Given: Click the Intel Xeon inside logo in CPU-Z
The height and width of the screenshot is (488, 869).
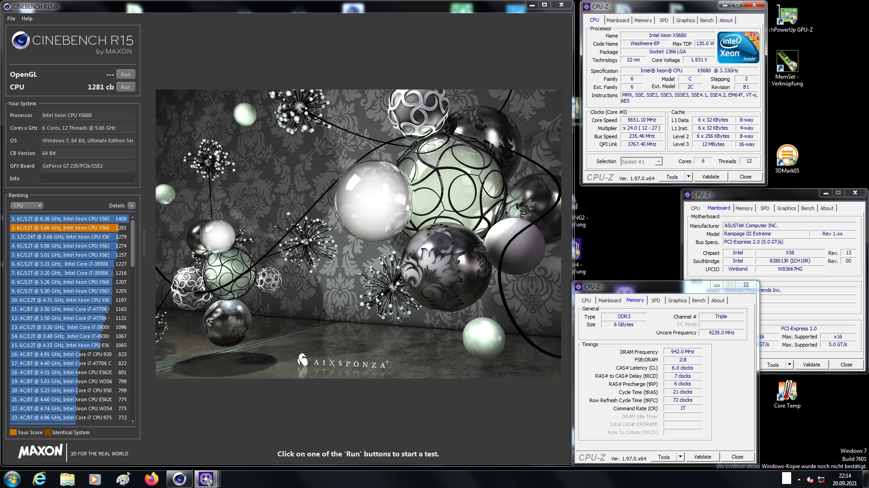Looking at the screenshot, I should (738, 47).
